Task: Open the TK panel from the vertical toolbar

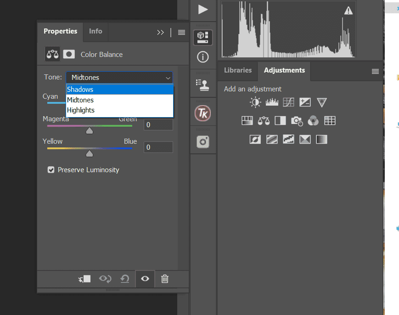Action: (203, 112)
